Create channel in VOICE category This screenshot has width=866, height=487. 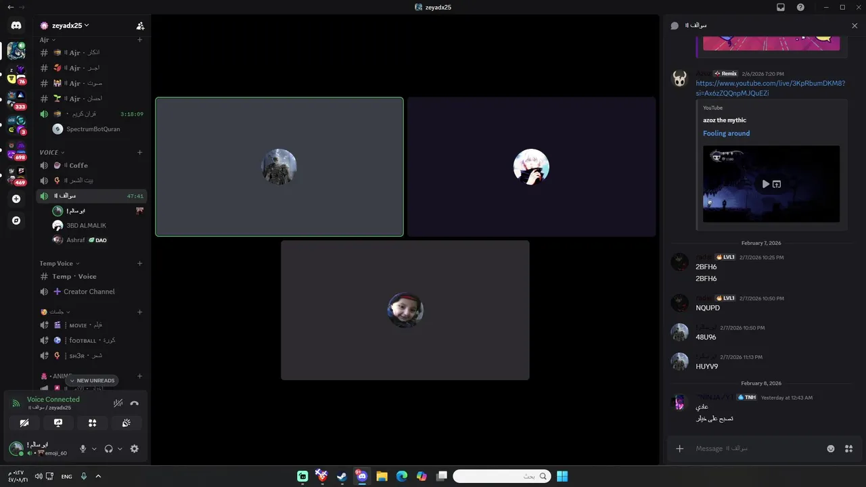(x=140, y=152)
